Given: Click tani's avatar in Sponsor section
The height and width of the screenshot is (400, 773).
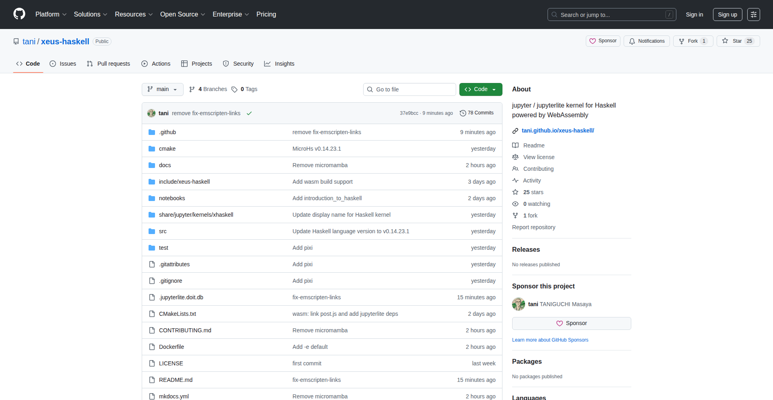Looking at the screenshot, I should [518, 304].
